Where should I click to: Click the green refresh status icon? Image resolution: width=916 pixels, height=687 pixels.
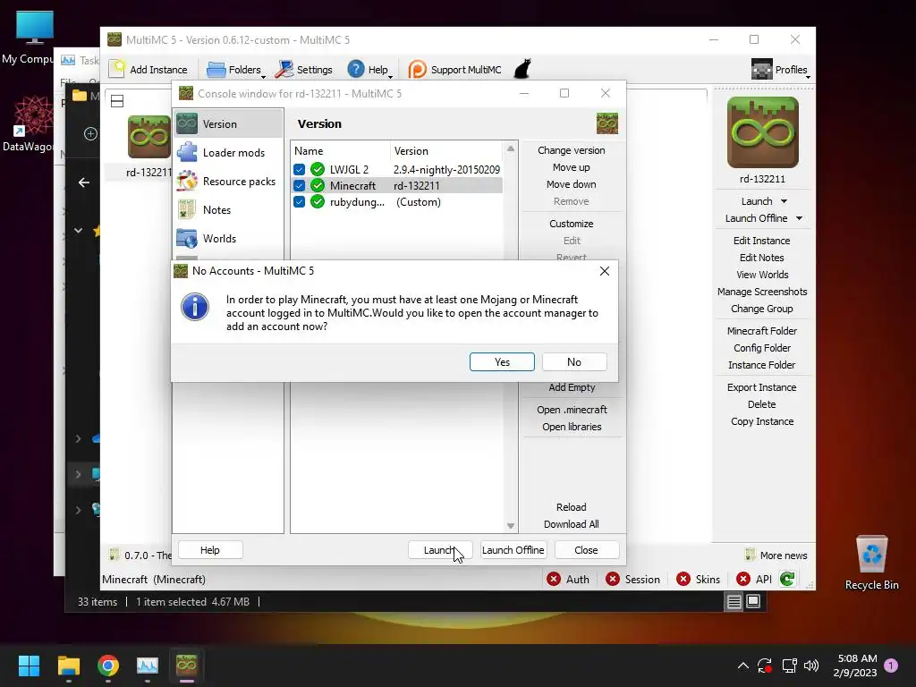point(787,579)
